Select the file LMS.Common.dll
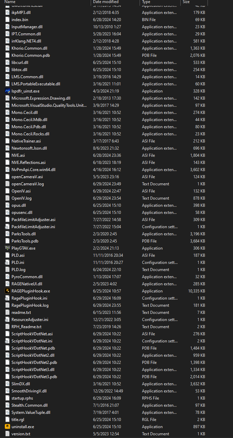233x438 pixels. coord(28,77)
